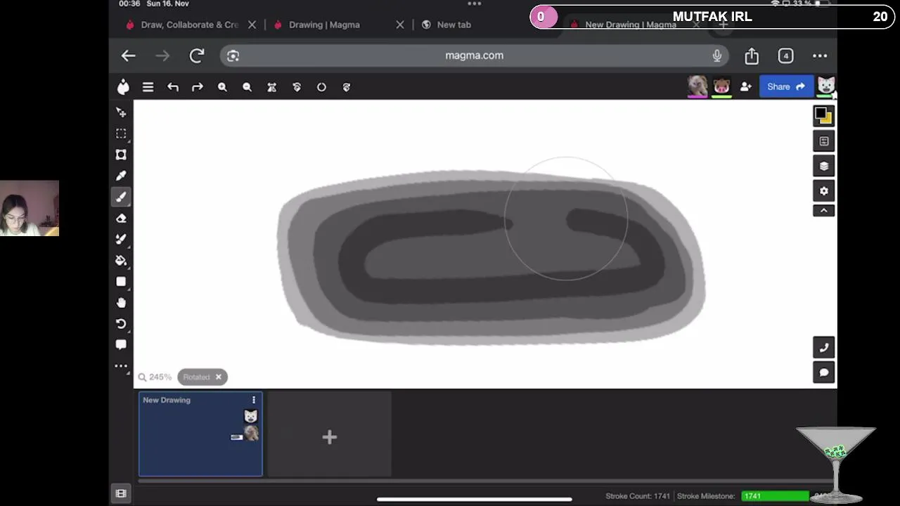Close the Draw, Collaborate & Create tab

(252, 25)
